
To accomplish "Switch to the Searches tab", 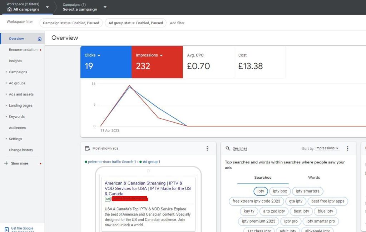I will coord(263,178).
